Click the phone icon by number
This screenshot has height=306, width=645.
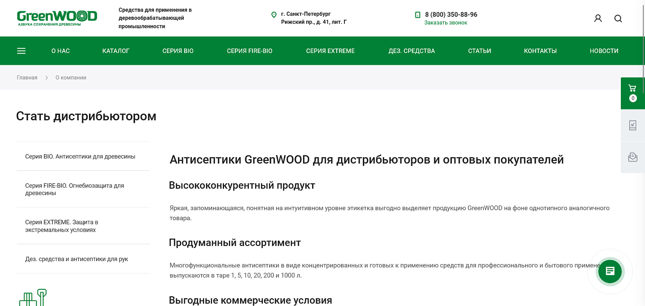(418, 15)
